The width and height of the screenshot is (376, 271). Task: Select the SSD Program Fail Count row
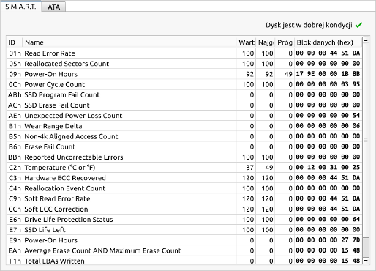184,94
